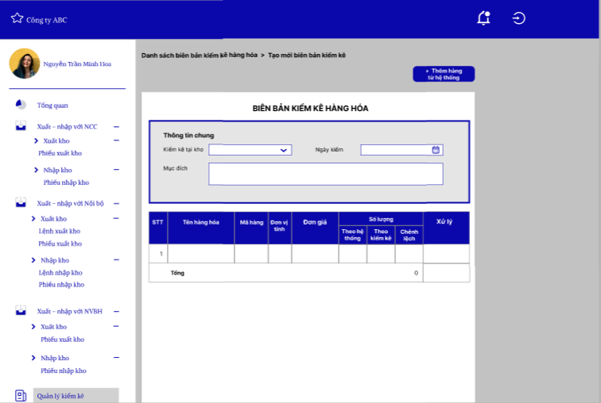Open Phiếu nhập kho under NCC section
The image size is (601, 403).
click(x=66, y=182)
